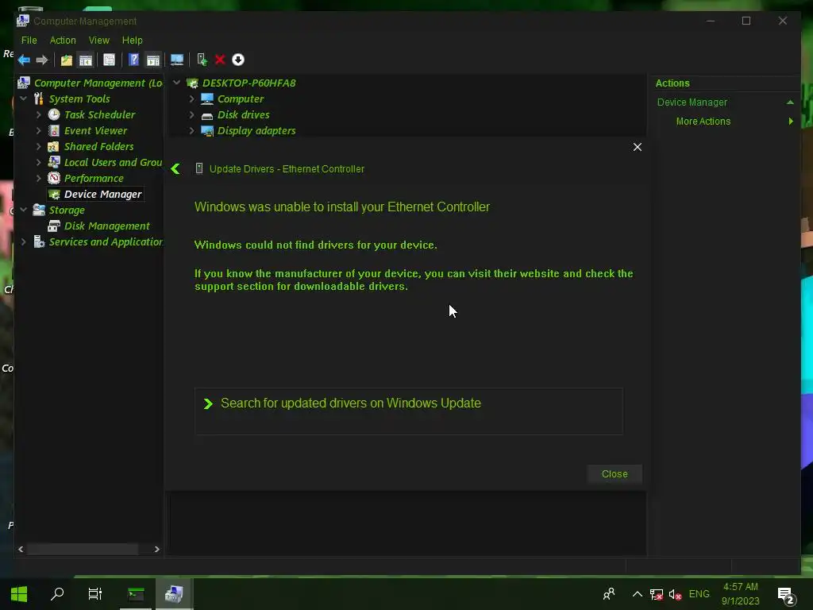This screenshot has height=610, width=813.
Task: Close the Update Drivers dialog with X
Action: click(x=638, y=147)
